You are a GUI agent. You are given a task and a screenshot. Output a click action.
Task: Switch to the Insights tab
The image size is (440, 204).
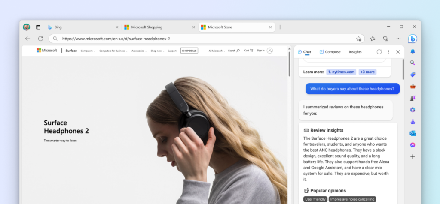coord(355,52)
